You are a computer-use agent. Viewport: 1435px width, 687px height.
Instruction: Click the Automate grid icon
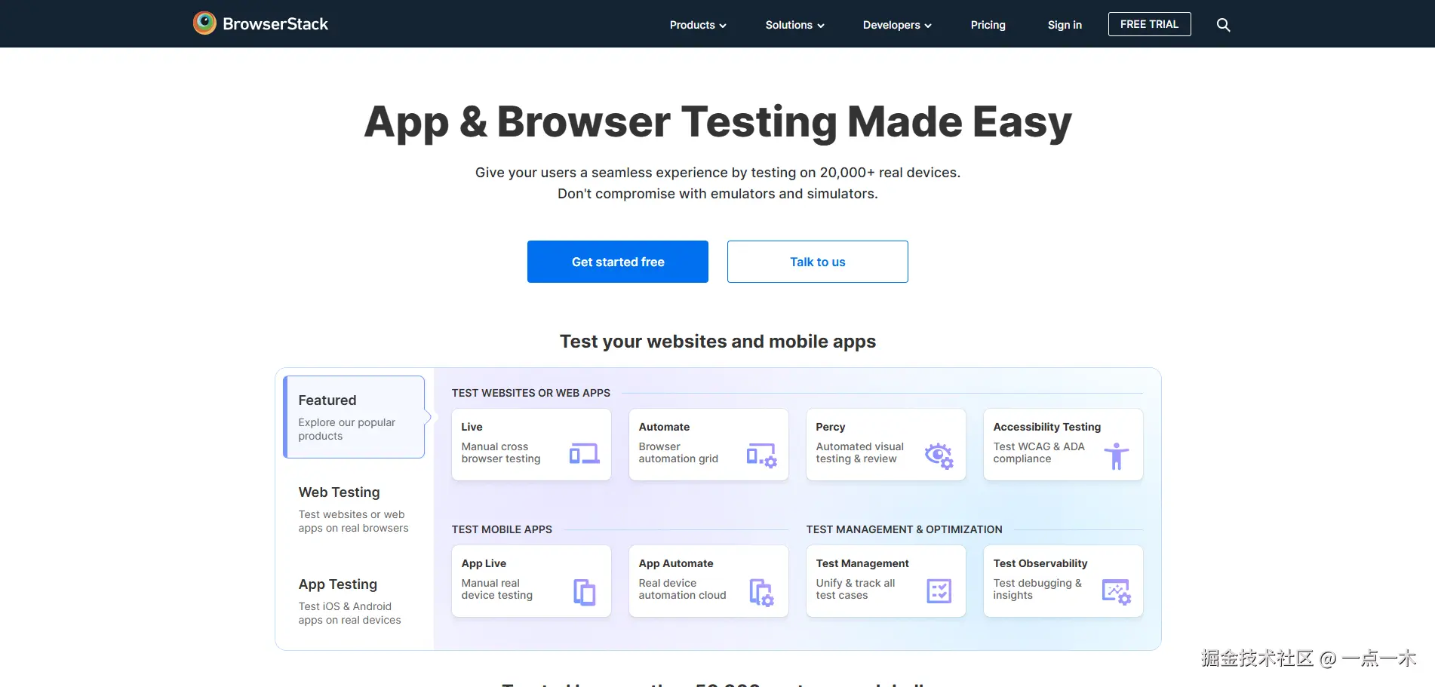(761, 455)
